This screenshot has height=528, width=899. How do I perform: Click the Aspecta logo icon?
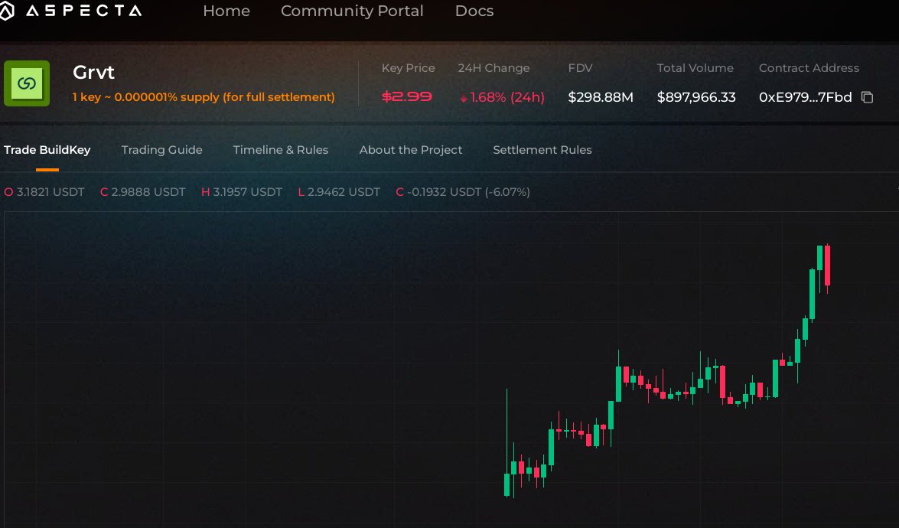coord(6,11)
